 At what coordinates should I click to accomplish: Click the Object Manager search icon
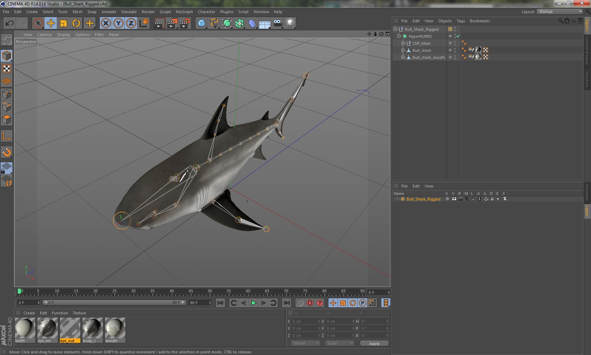coord(560,21)
